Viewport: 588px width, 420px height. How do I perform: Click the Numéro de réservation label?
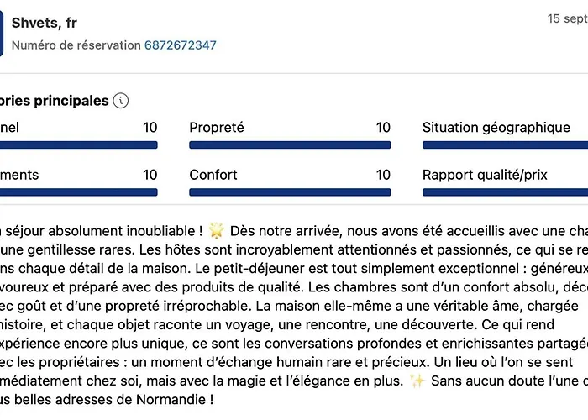point(76,45)
